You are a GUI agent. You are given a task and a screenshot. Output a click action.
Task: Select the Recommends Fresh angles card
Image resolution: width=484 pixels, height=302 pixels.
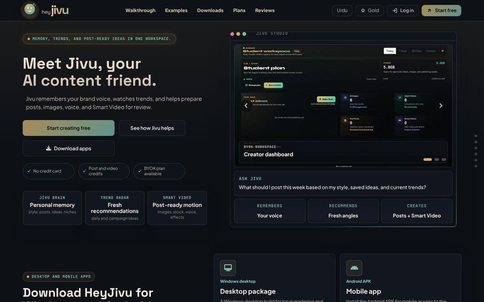pyautogui.click(x=343, y=211)
